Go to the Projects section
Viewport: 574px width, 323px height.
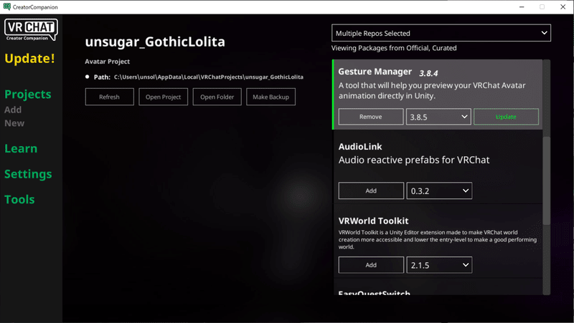(28, 95)
